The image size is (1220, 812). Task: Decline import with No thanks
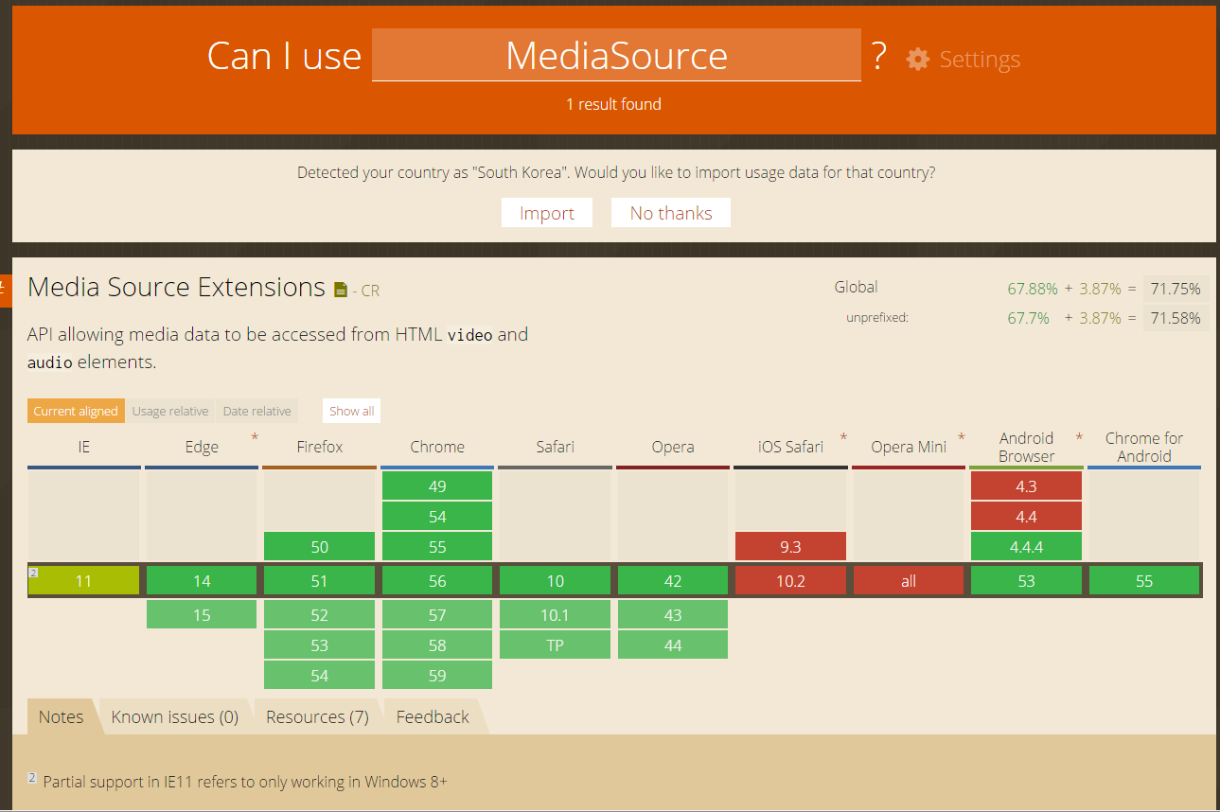(671, 213)
